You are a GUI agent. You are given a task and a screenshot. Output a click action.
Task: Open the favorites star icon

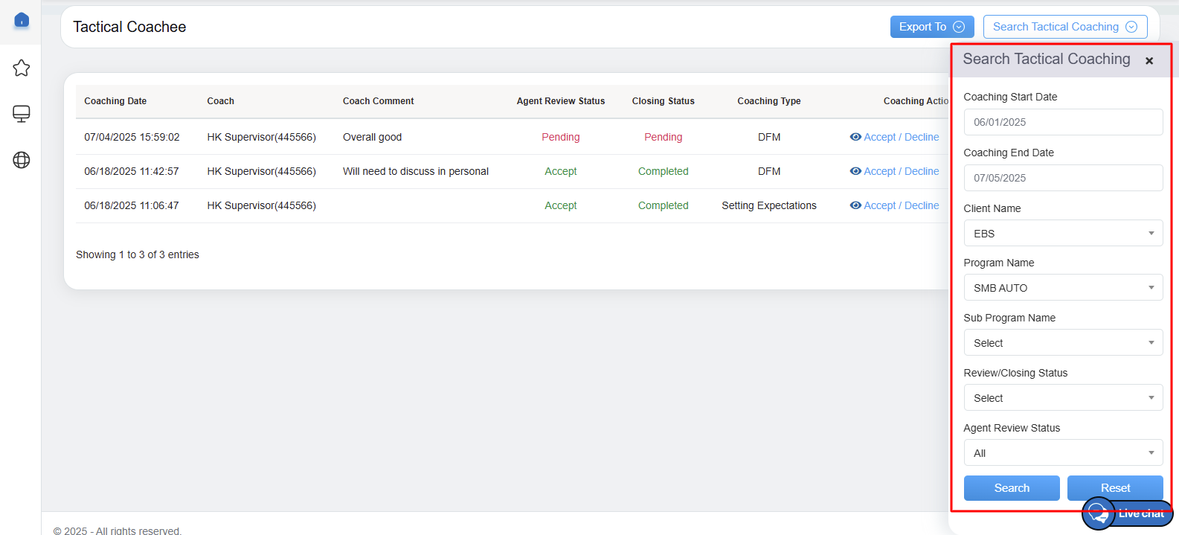point(22,68)
